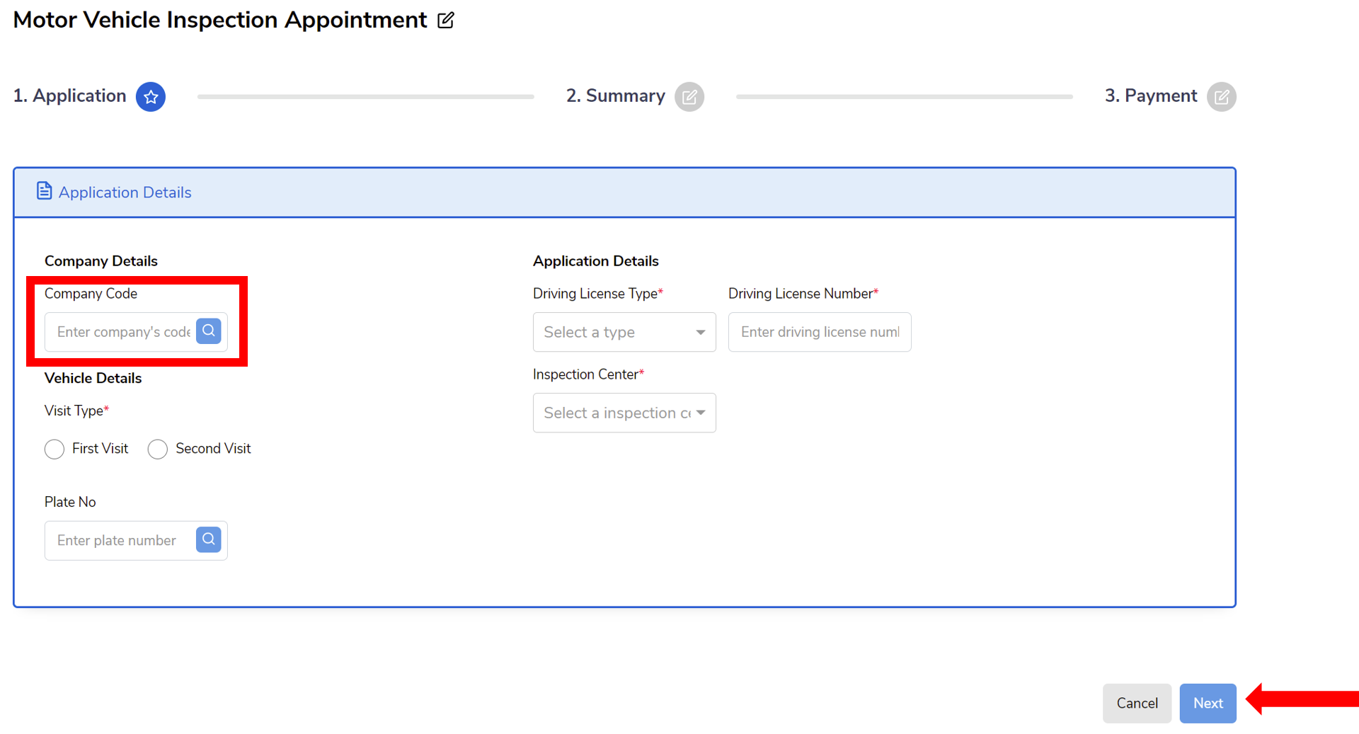Image resolution: width=1359 pixels, height=734 pixels.
Task: Open the Inspection Center dropdown
Action: coord(624,413)
